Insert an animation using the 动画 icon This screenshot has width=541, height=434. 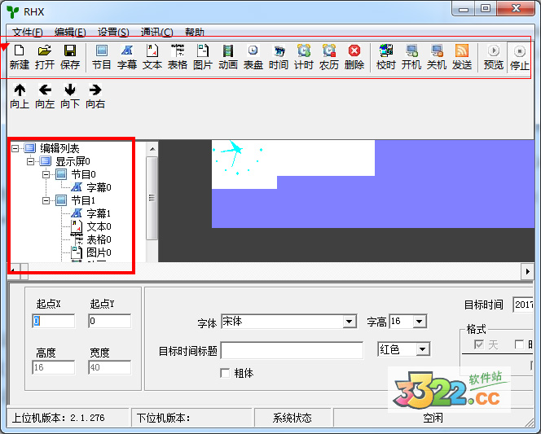[x=228, y=57]
